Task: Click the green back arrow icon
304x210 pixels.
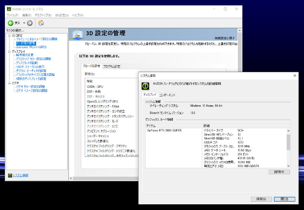Action: click(11, 23)
